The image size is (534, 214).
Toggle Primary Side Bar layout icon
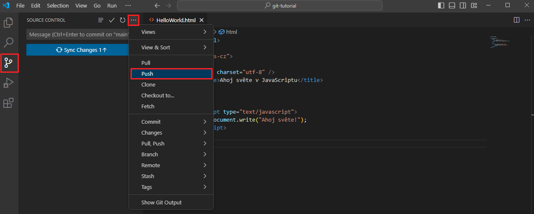(x=441, y=5)
